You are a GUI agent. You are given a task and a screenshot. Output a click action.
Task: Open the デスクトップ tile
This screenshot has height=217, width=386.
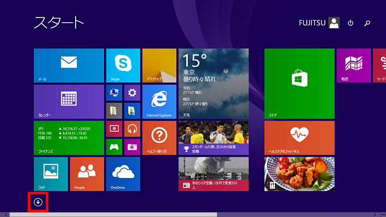click(x=159, y=65)
